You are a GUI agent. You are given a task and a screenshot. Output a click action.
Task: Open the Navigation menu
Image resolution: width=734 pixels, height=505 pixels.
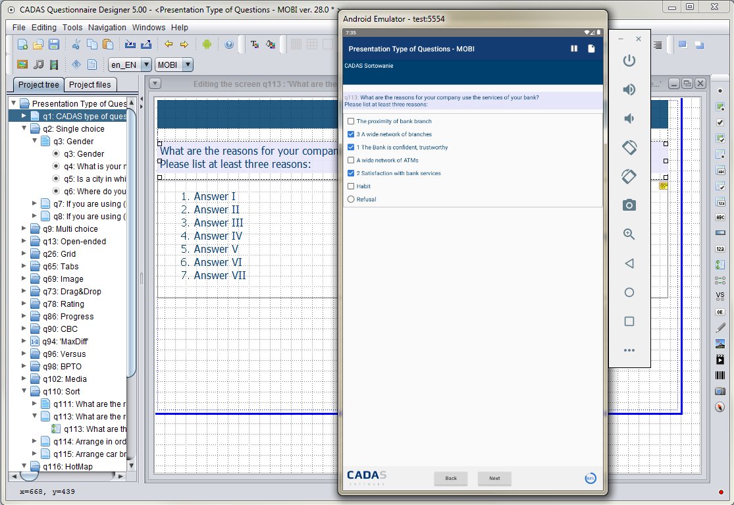pyautogui.click(x=107, y=28)
